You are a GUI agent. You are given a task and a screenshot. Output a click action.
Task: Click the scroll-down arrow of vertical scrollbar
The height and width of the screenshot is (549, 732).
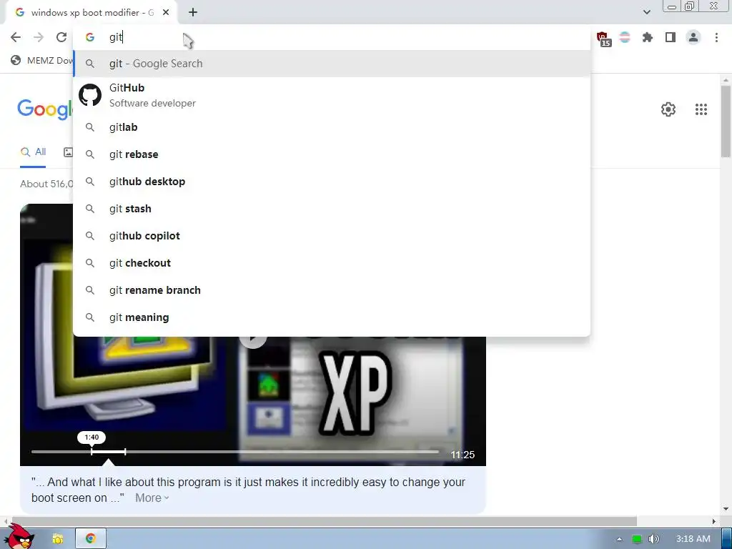click(726, 509)
